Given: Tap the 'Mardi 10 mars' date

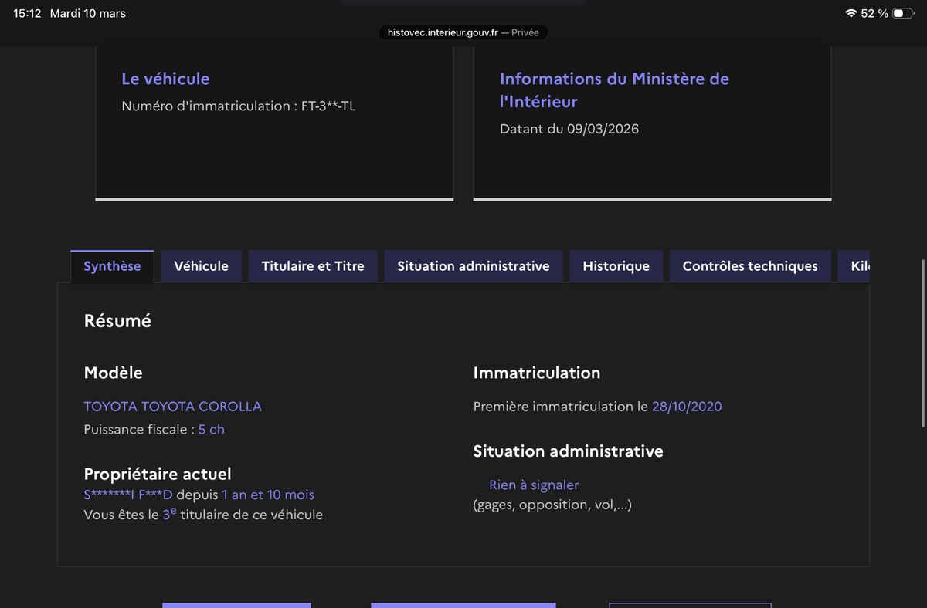Looking at the screenshot, I should point(88,14).
